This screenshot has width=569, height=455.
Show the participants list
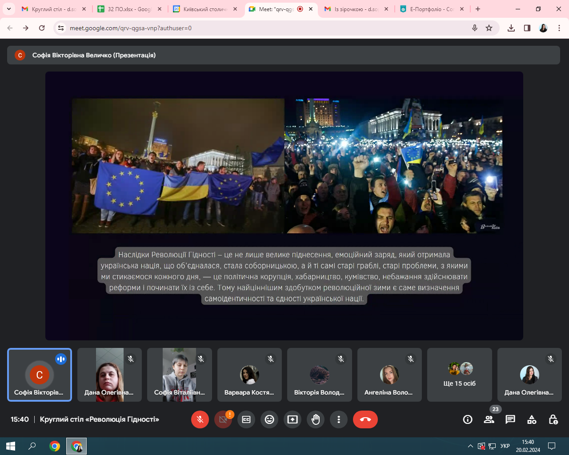point(489,419)
